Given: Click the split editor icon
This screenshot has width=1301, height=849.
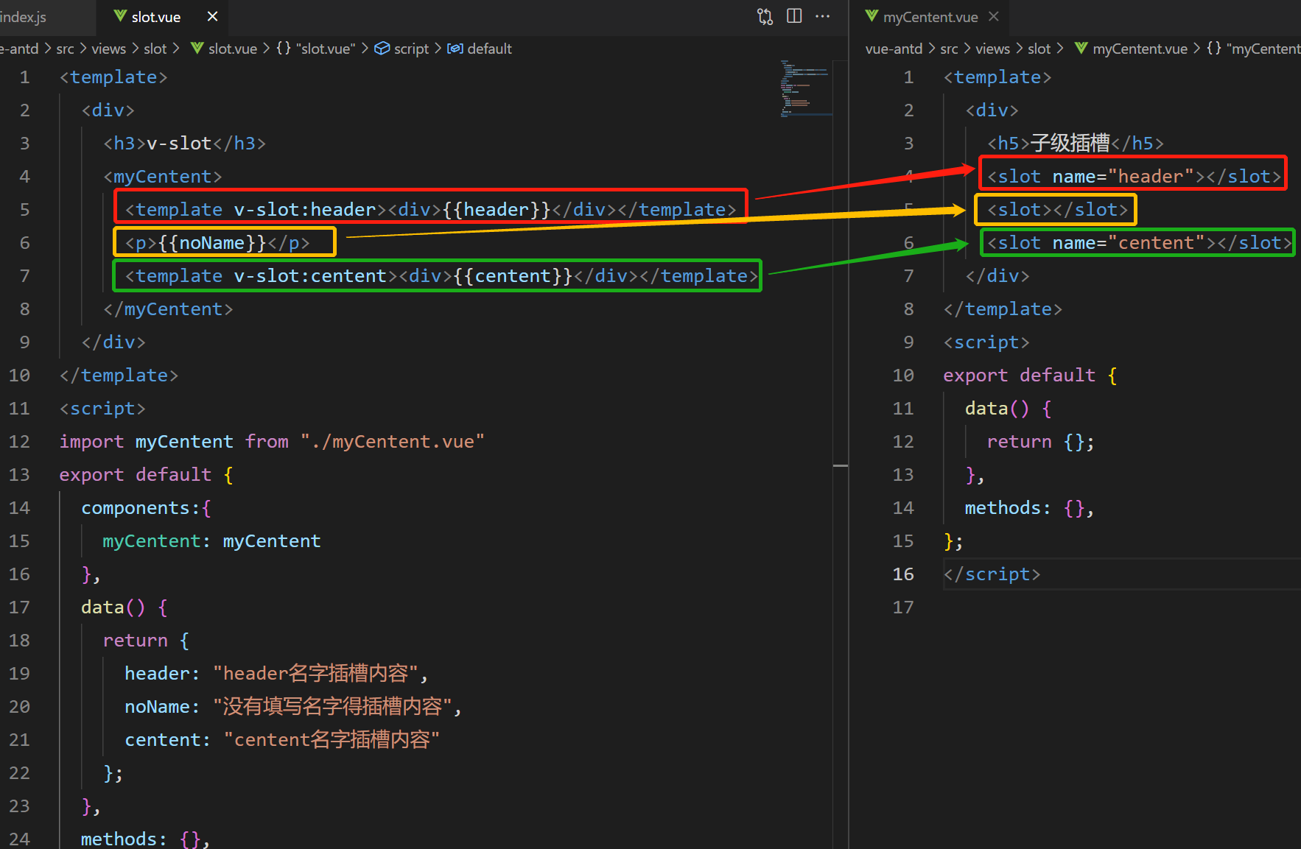Looking at the screenshot, I should coord(794,16).
